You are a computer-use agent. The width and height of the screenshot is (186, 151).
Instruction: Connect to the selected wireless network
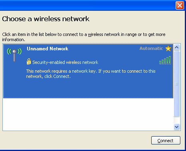click(x=166, y=140)
